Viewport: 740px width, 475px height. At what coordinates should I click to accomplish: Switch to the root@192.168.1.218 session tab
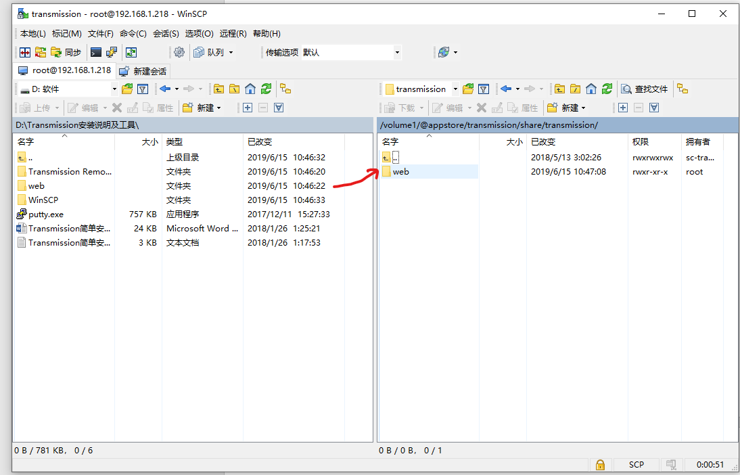[x=65, y=71]
